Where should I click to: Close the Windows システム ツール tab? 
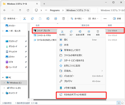37,4
